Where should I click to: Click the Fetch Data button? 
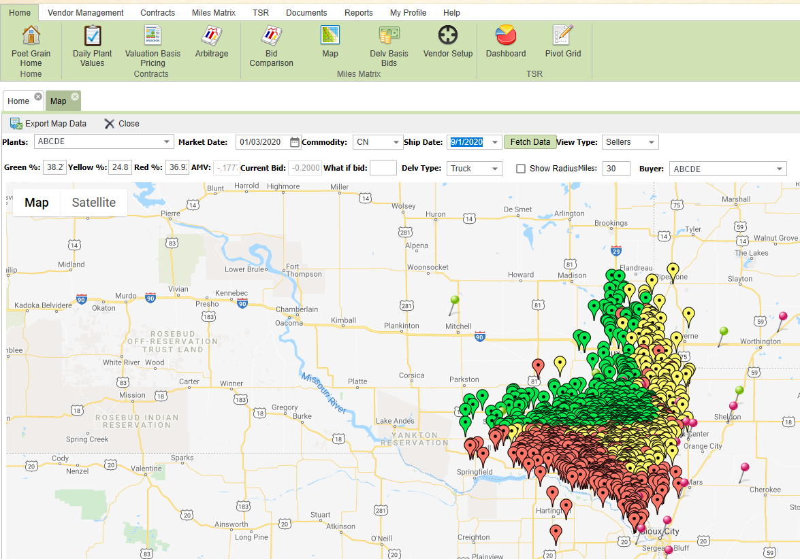[x=530, y=141]
